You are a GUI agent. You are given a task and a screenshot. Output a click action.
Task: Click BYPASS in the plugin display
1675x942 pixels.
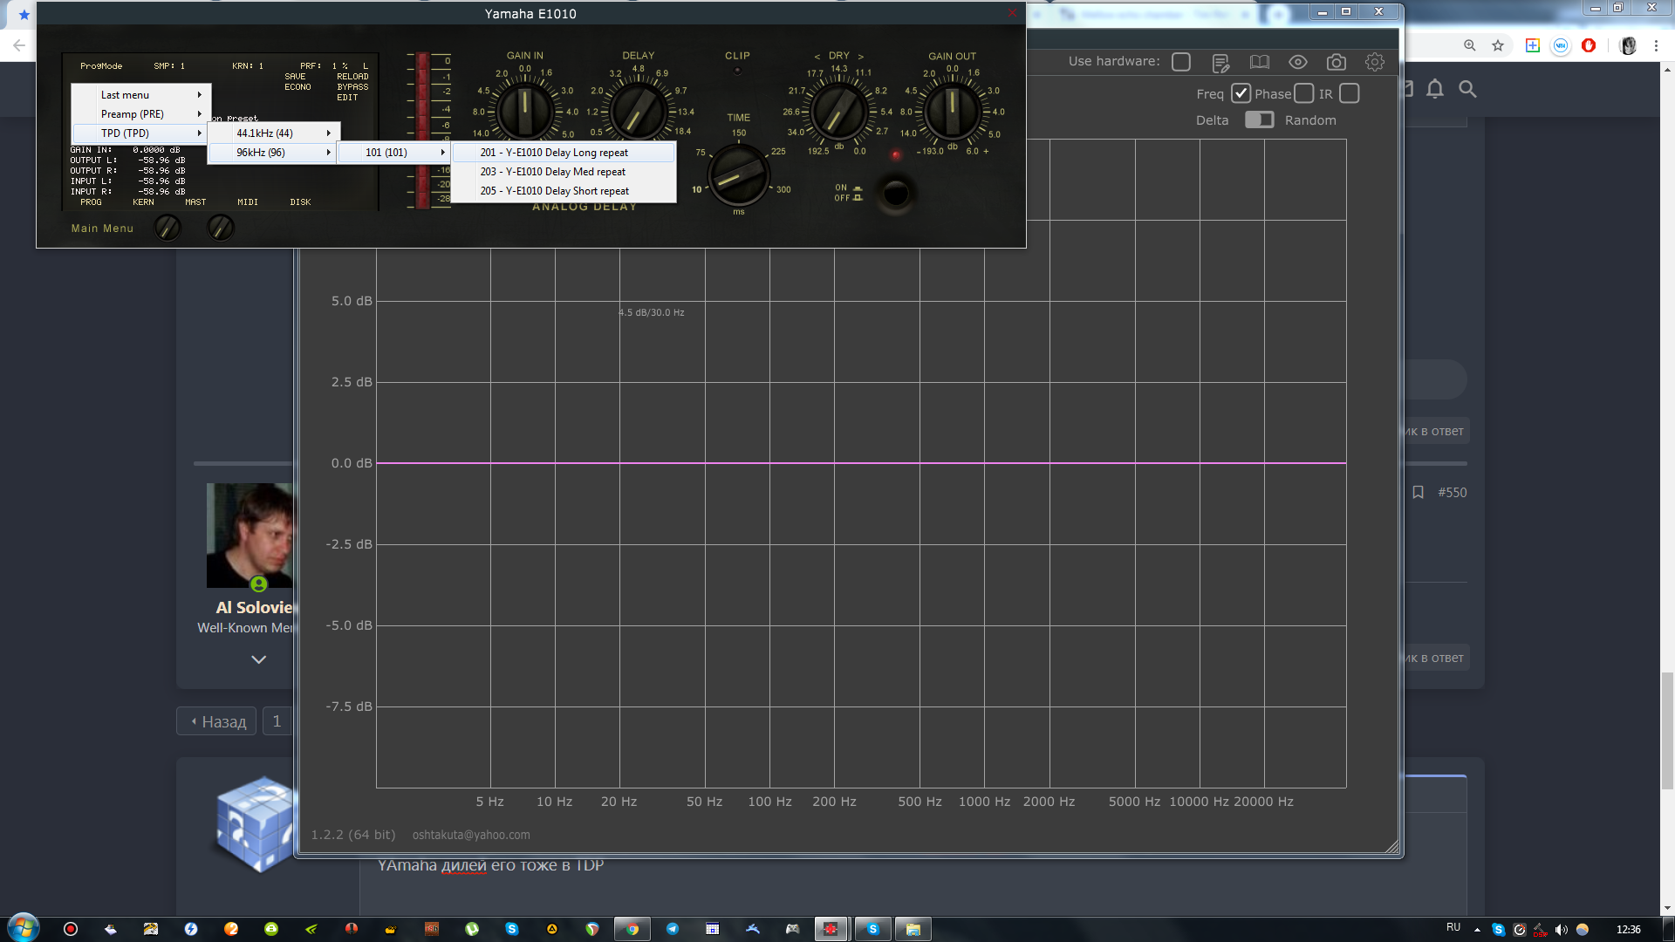pos(352,87)
